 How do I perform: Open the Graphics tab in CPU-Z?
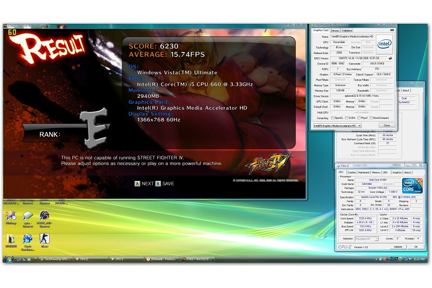tap(397, 172)
